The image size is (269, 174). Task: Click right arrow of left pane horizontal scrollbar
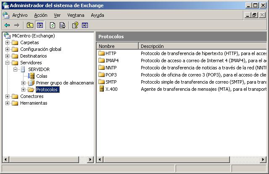[x=91, y=160]
